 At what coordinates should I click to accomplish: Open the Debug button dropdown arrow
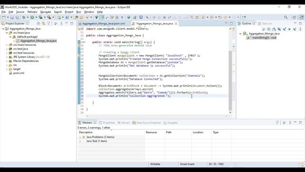(x=28, y=17)
